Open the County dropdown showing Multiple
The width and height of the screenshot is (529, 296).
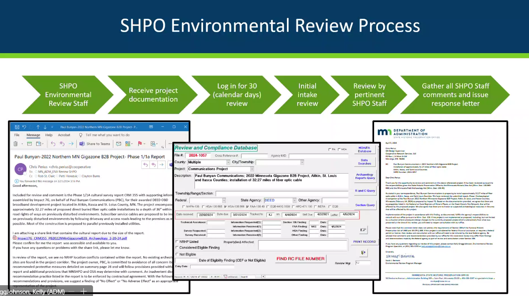coord(228,162)
